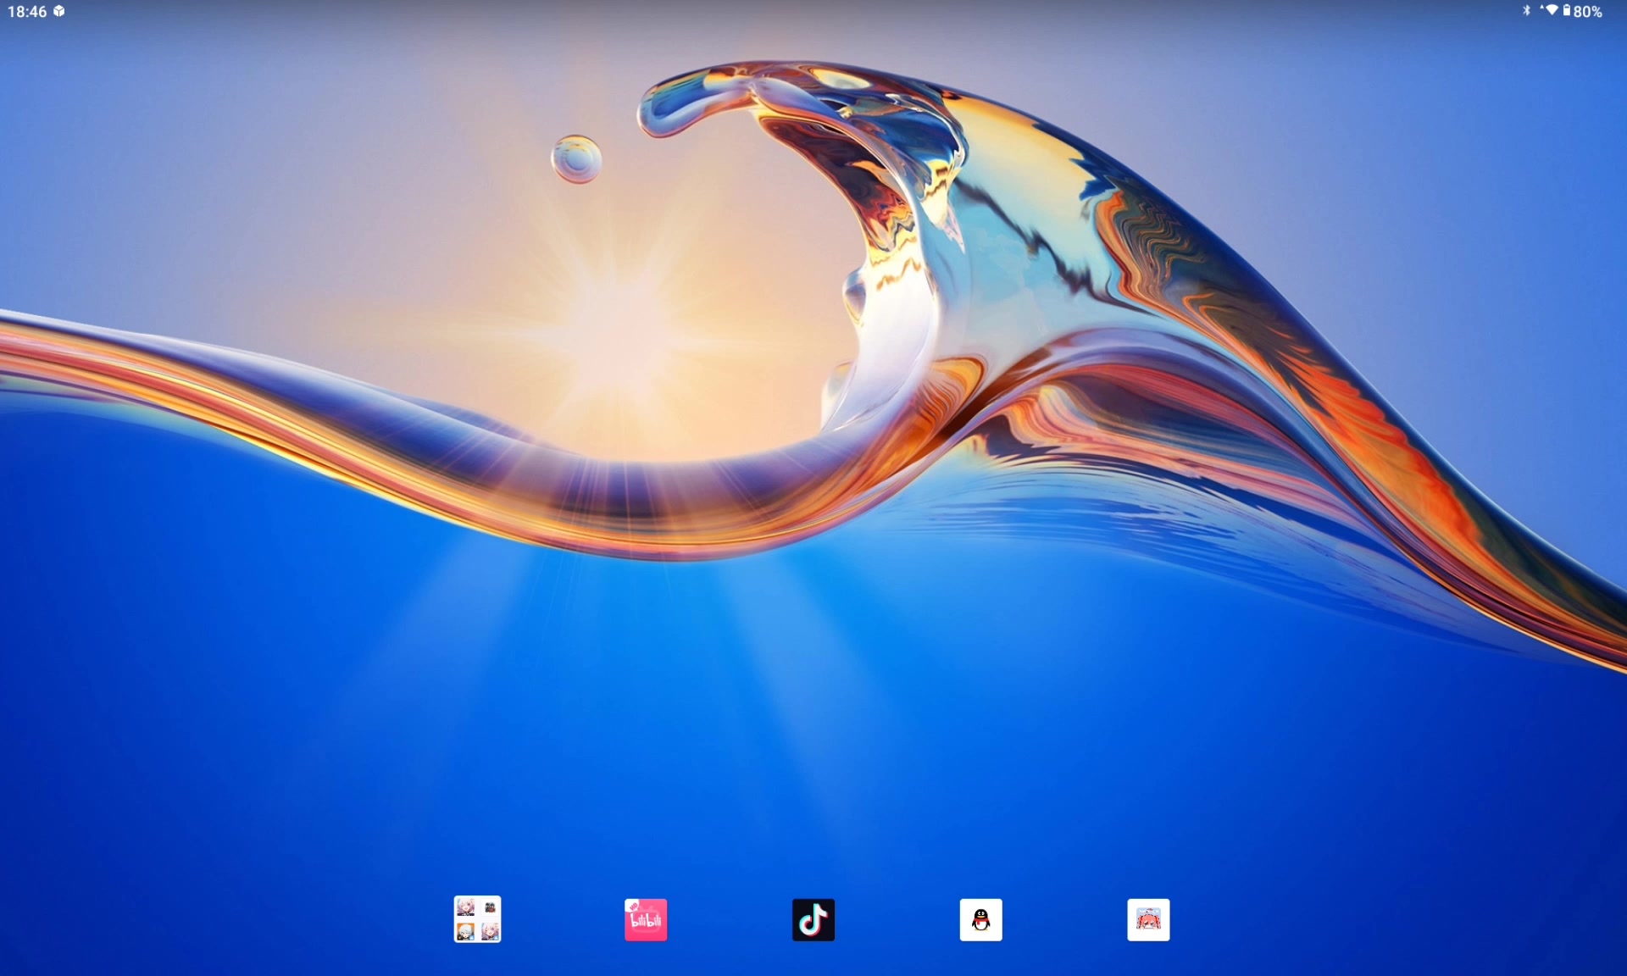Image resolution: width=1627 pixels, height=976 pixels.
Task: Click the floating water droplet on wallpaper
Action: click(x=576, y=158)
